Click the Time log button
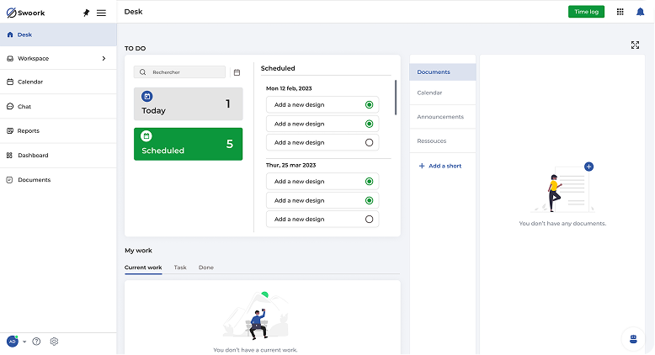 pyautogui.click(x=586, y=12)
